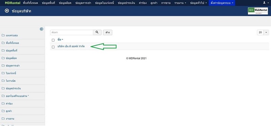The width and height of the screenshot is (271, 126).
Task: Tick the checkbox for บริษัท เอ็ม.ดี.ซอฟต์ จำกัด
Action: pos(53,47)
